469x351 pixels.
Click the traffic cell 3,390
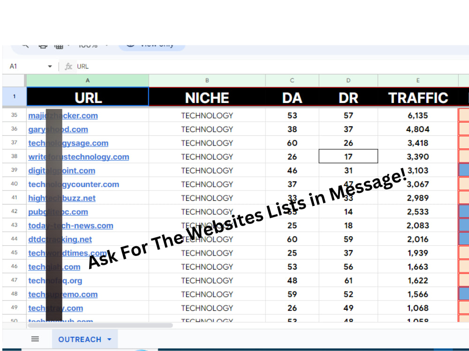(418, 156)
